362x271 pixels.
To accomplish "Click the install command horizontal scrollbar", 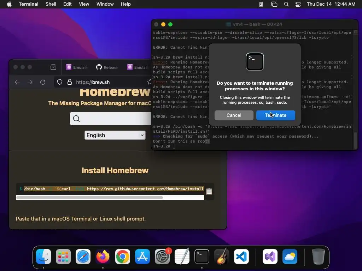I will point(90,198).
